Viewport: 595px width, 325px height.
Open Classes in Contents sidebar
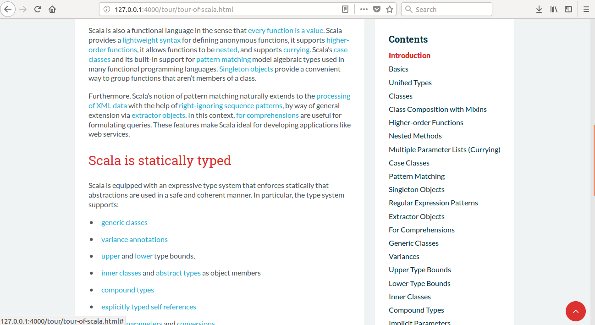401,96
